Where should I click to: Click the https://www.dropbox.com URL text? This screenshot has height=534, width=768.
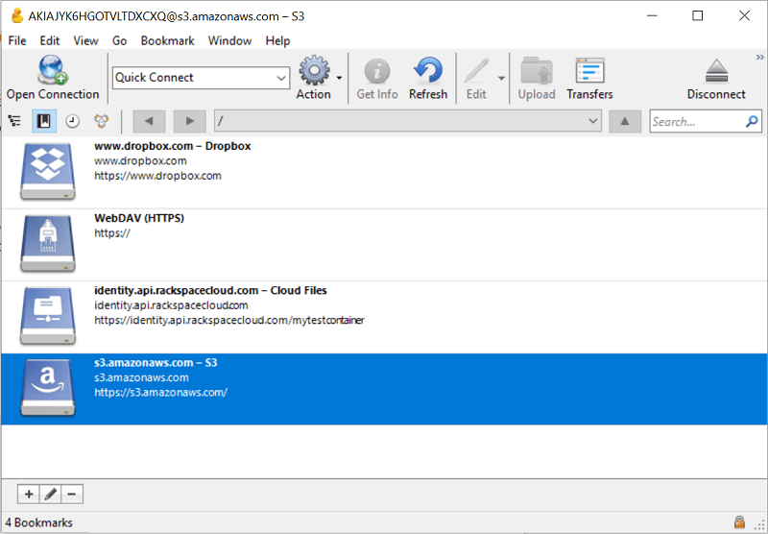click(157, 176)
